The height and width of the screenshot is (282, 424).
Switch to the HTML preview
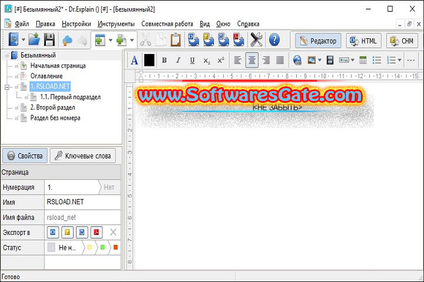(363, 41)
